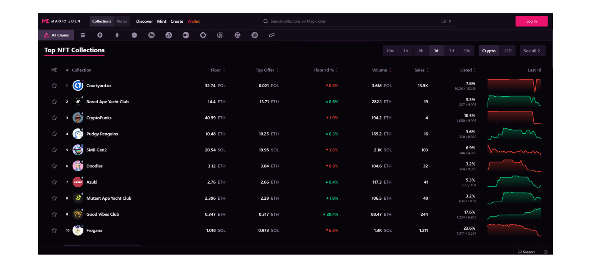Click the icon right of Support
This screenshot has width=591, height=268.
click(546, 252)
